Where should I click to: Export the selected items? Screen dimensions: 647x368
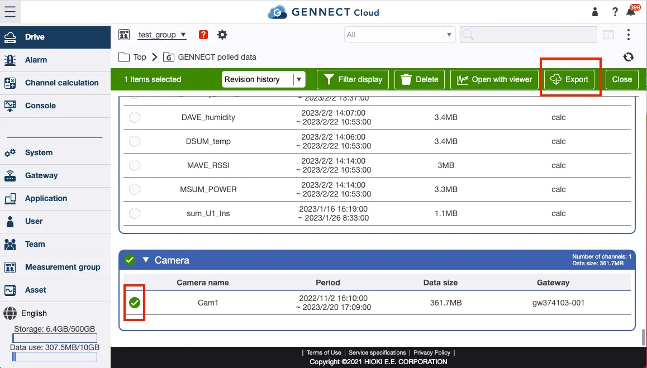coord(569,79)
